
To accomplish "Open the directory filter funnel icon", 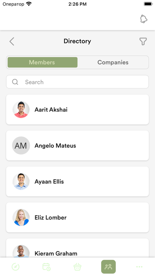I will tap(143, 41).
